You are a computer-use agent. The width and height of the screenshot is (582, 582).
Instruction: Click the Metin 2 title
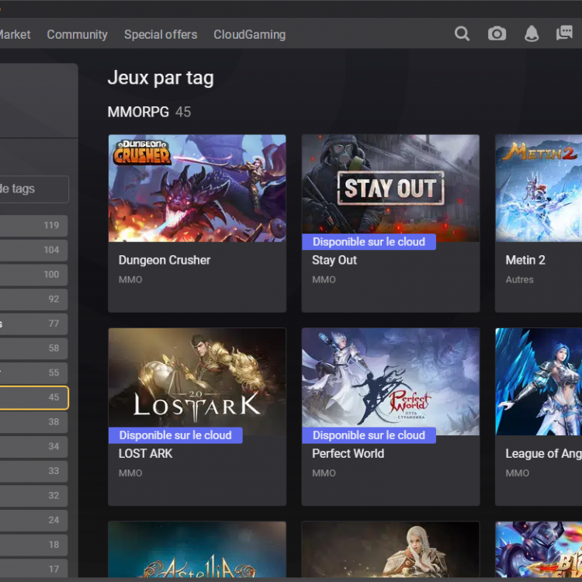point(525,260)
